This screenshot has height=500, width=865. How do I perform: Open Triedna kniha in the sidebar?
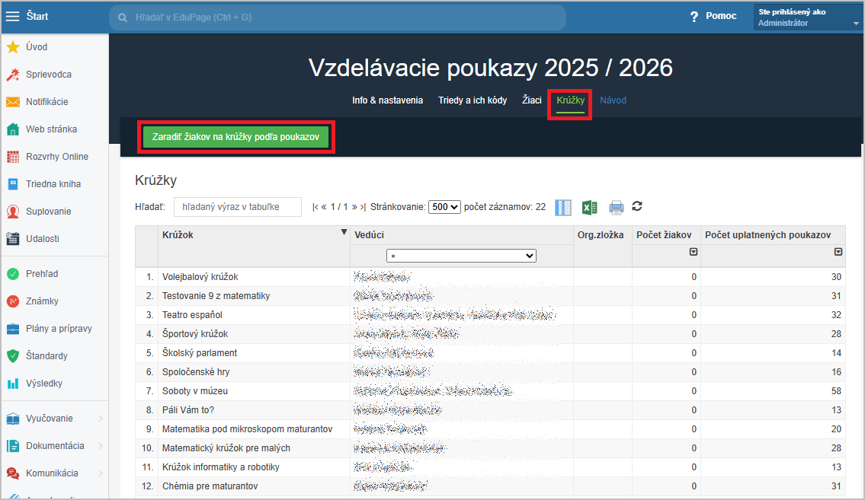point(53,184)
